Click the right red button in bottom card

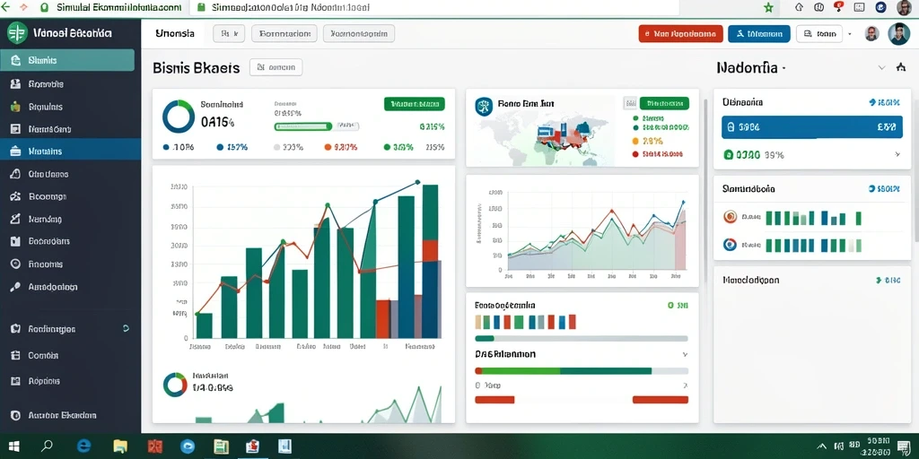(x=661, y=400)
